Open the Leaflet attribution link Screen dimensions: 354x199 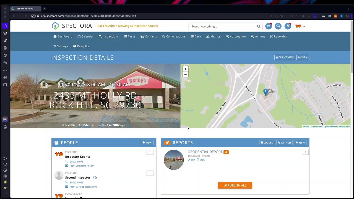click(306, 127)
